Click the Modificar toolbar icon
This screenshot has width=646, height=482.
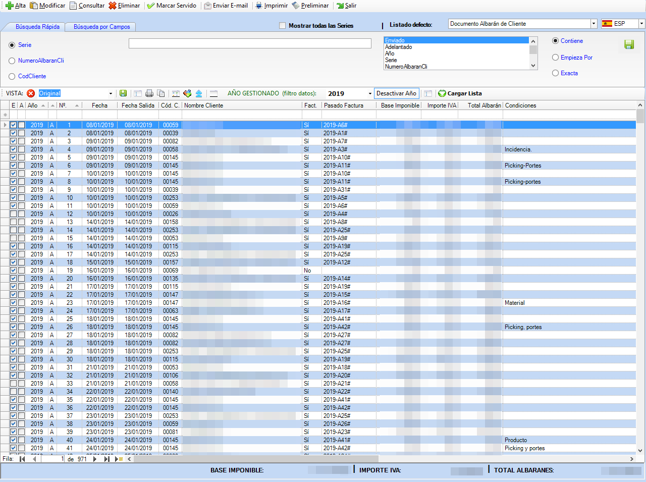(34, 6)
